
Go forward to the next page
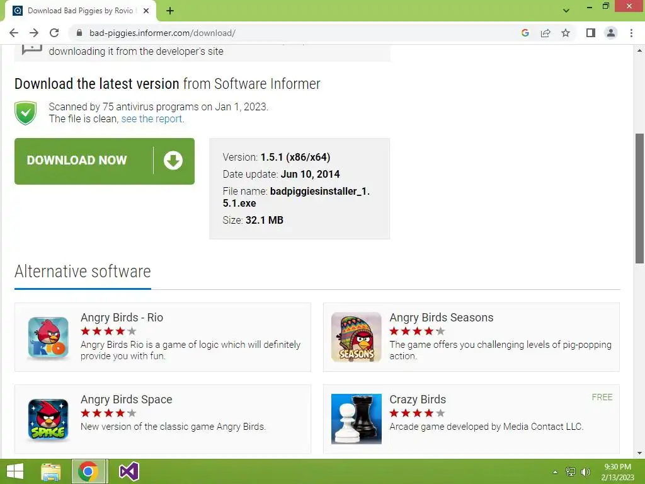tap(34, 33)
